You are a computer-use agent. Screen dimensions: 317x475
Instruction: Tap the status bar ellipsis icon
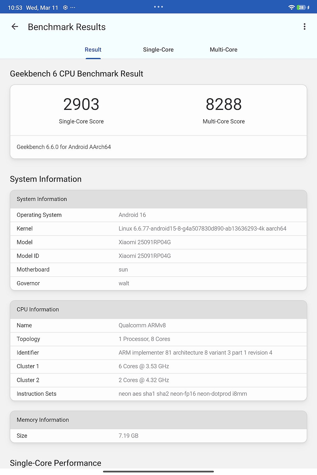click(73, 7)
